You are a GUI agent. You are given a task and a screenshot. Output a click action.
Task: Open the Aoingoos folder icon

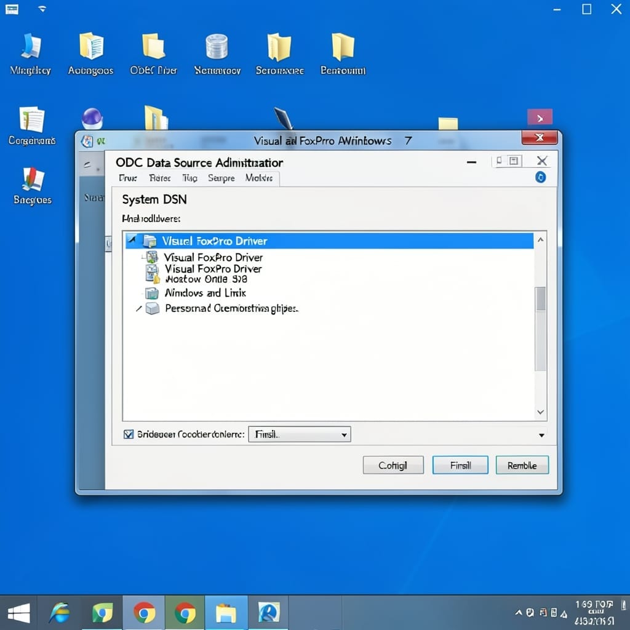coord(91,54)
